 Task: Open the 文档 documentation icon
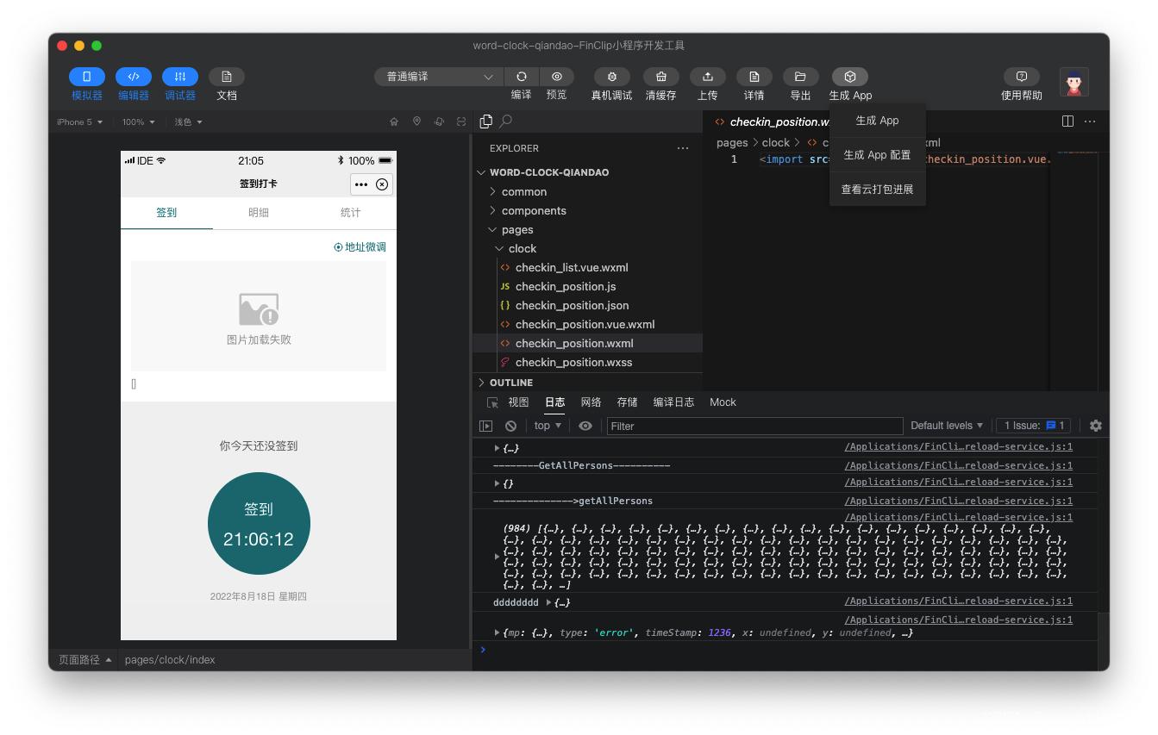[227, 77]
